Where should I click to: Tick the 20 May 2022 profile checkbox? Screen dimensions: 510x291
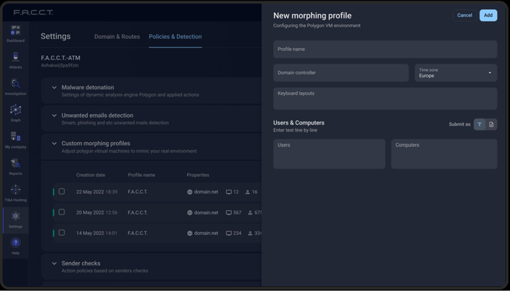coord(62,212)
